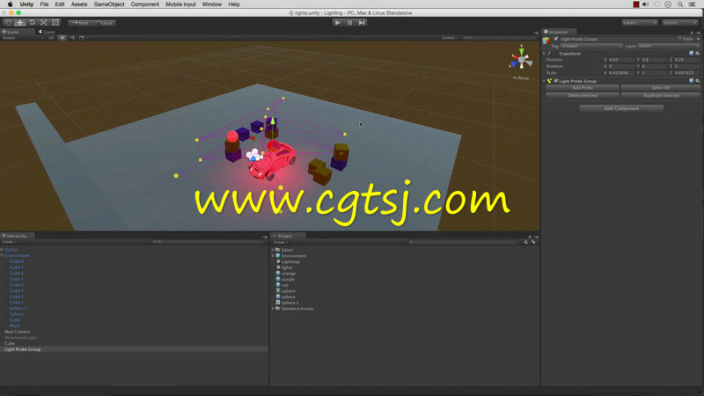Toggle scene lighting button
704x396 pixels.
coord(62,38)
